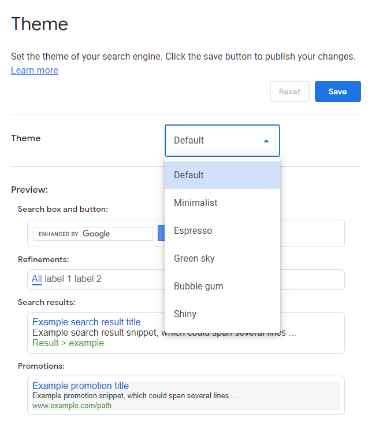Click the blue search button in preview
372x426 pixels.
[x=161, y=233]
